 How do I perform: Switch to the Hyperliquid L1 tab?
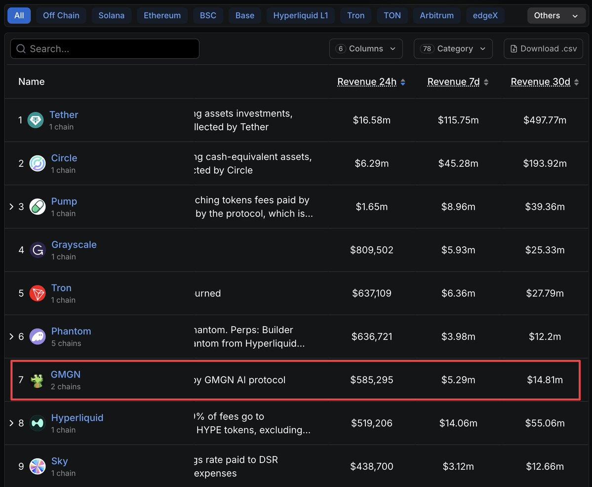300,16
